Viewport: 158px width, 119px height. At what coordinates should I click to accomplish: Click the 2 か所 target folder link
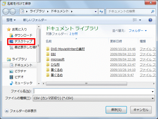[x=73, y=34]
